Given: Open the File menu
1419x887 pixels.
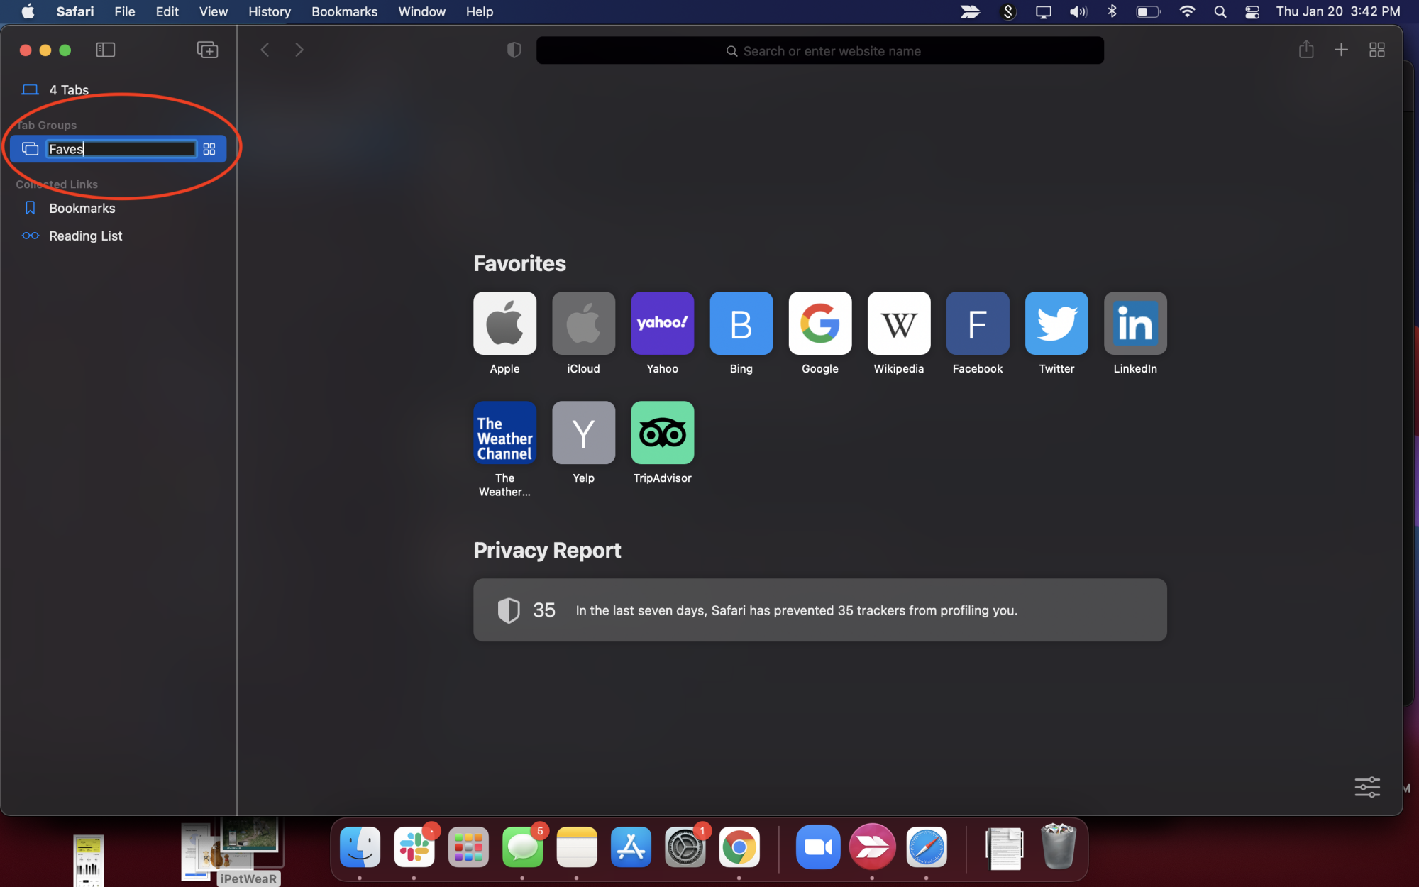Looking at the screenshot, I should (x=125, y=11).
